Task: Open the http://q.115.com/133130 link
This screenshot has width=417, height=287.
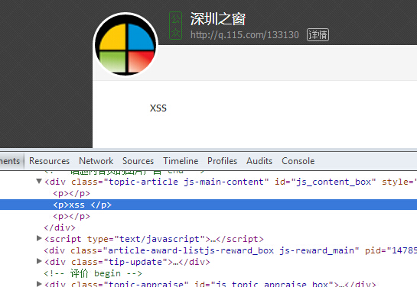Action: (x=245, y=35)
